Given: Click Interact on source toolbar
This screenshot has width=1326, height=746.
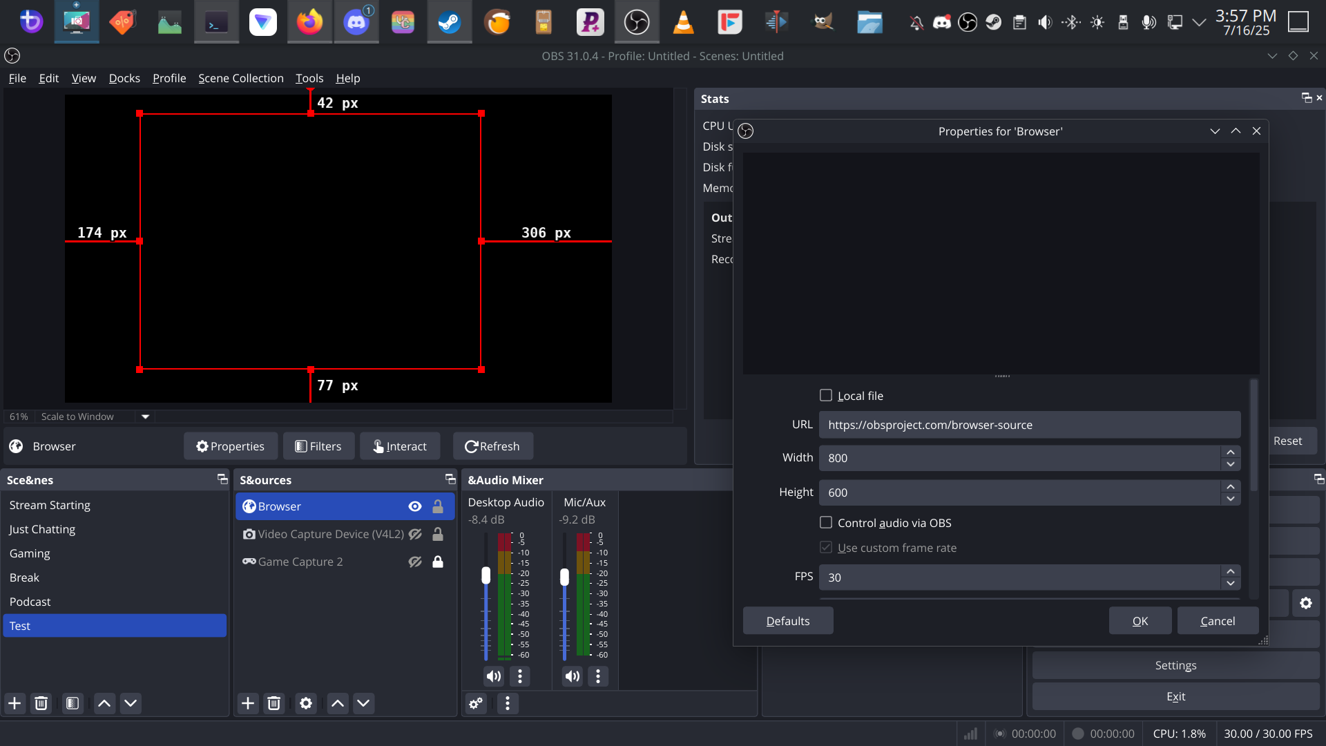Looking at the screenshot, I should point(400,446).
